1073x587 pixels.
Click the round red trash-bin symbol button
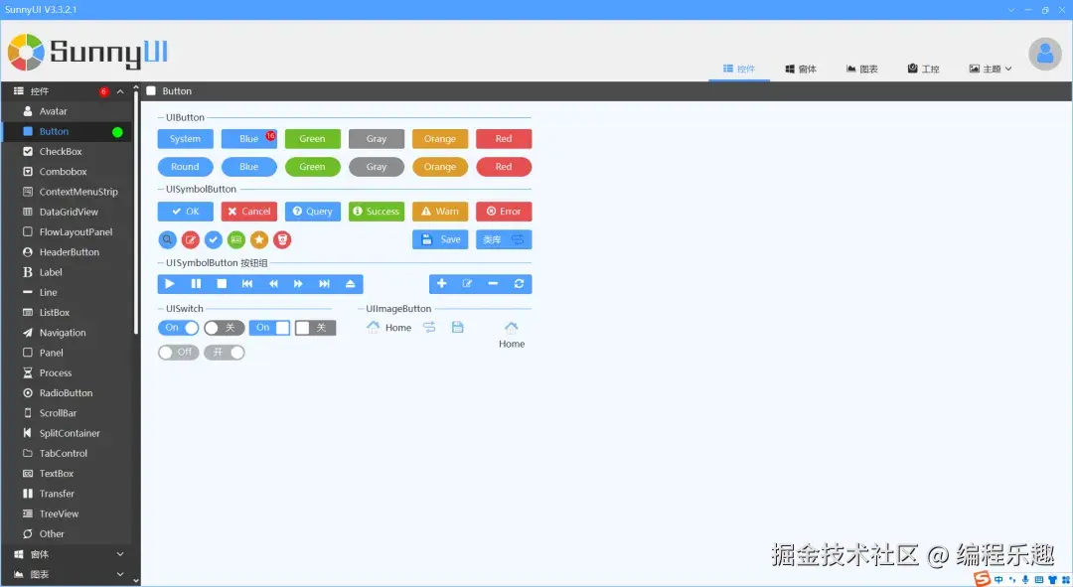[x=282, y=239]
